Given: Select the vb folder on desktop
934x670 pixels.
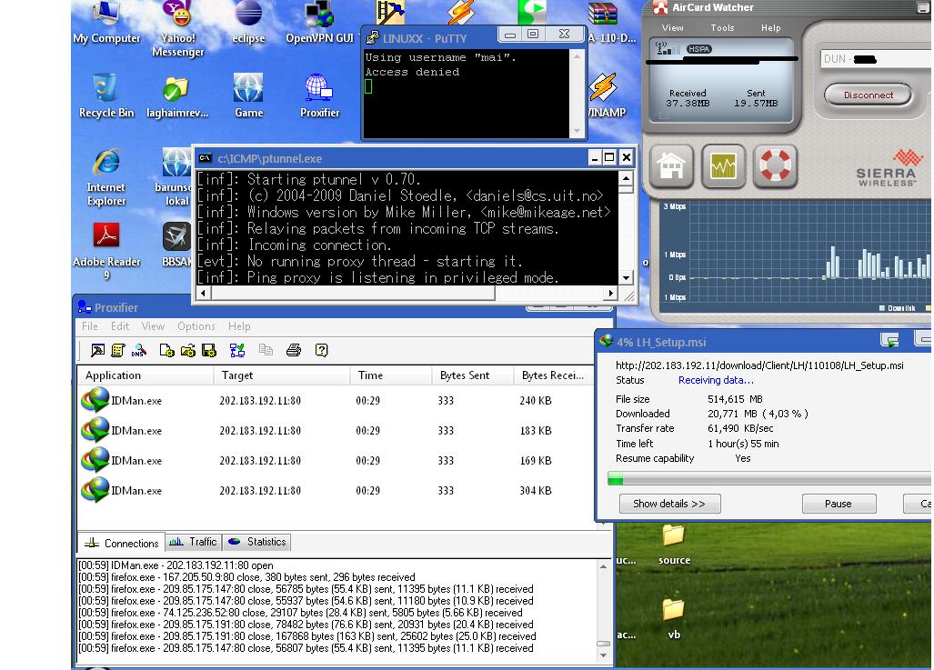Looking at the screenshot, I should pyautogui.click(x=674, y=619).
